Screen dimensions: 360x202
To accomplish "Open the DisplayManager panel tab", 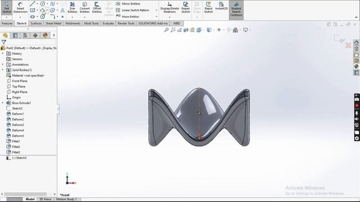I will 45,35.
